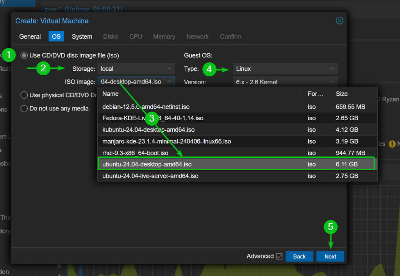
Task: Toggle the Advanced checkbox
Action: coord(279,256)
